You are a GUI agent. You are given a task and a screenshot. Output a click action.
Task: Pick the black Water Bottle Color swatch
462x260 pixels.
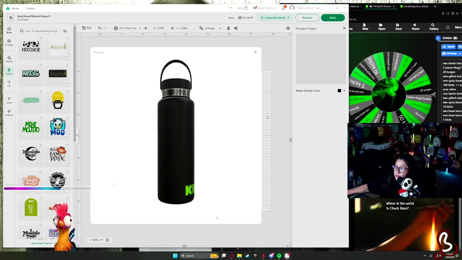click(339, 91)
